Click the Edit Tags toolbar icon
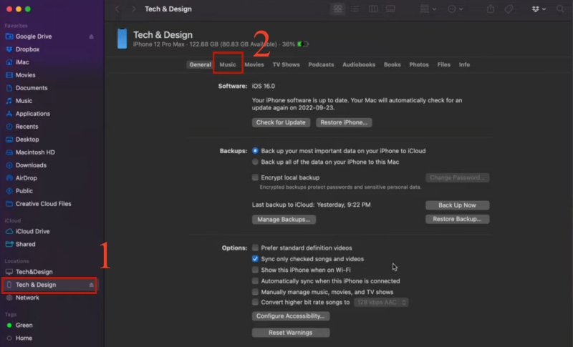Viewport: 573px width, 347px height. click(509, 9)
